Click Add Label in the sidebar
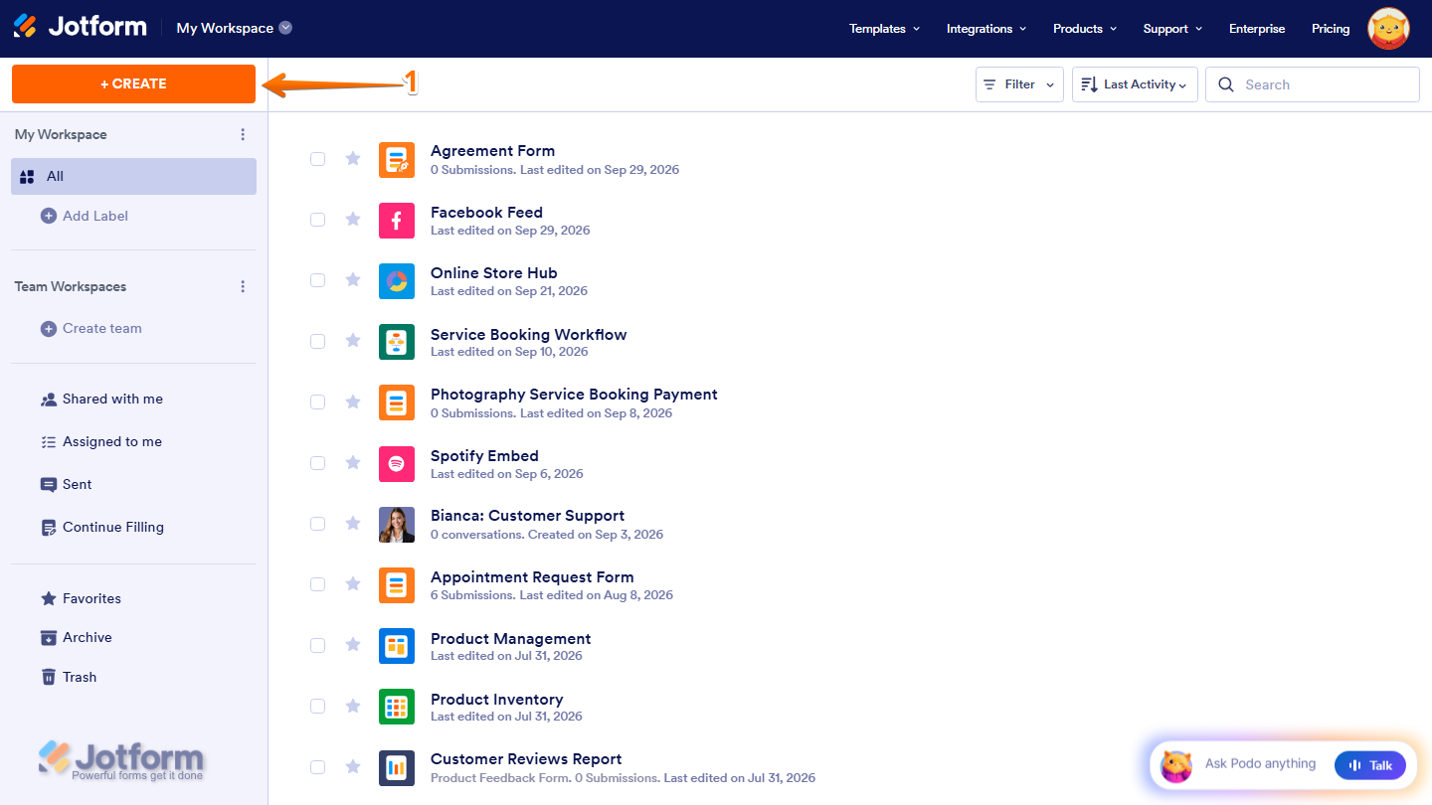 (x=85, y=216)
